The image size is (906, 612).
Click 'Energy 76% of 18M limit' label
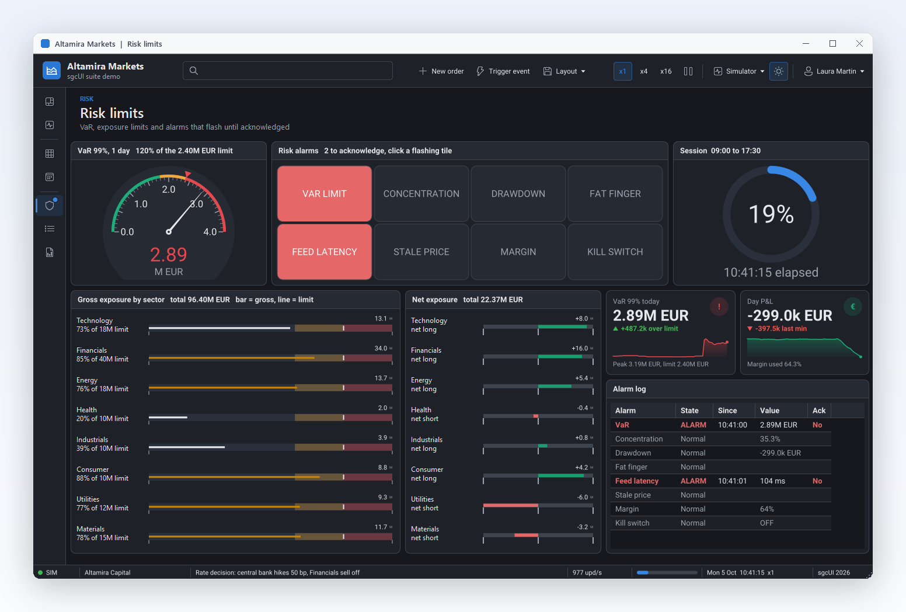click(102, 385)
